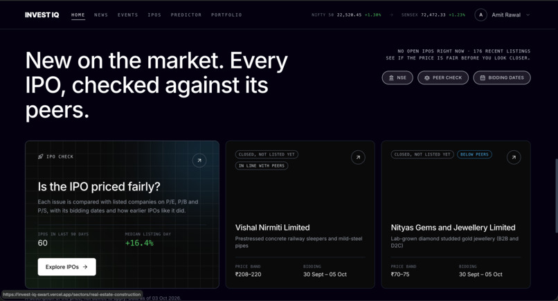The width and height of the screenshot is (558, 301).
Task: Click the rocket icon beside IPO CHECK
Action: point(41,156)
